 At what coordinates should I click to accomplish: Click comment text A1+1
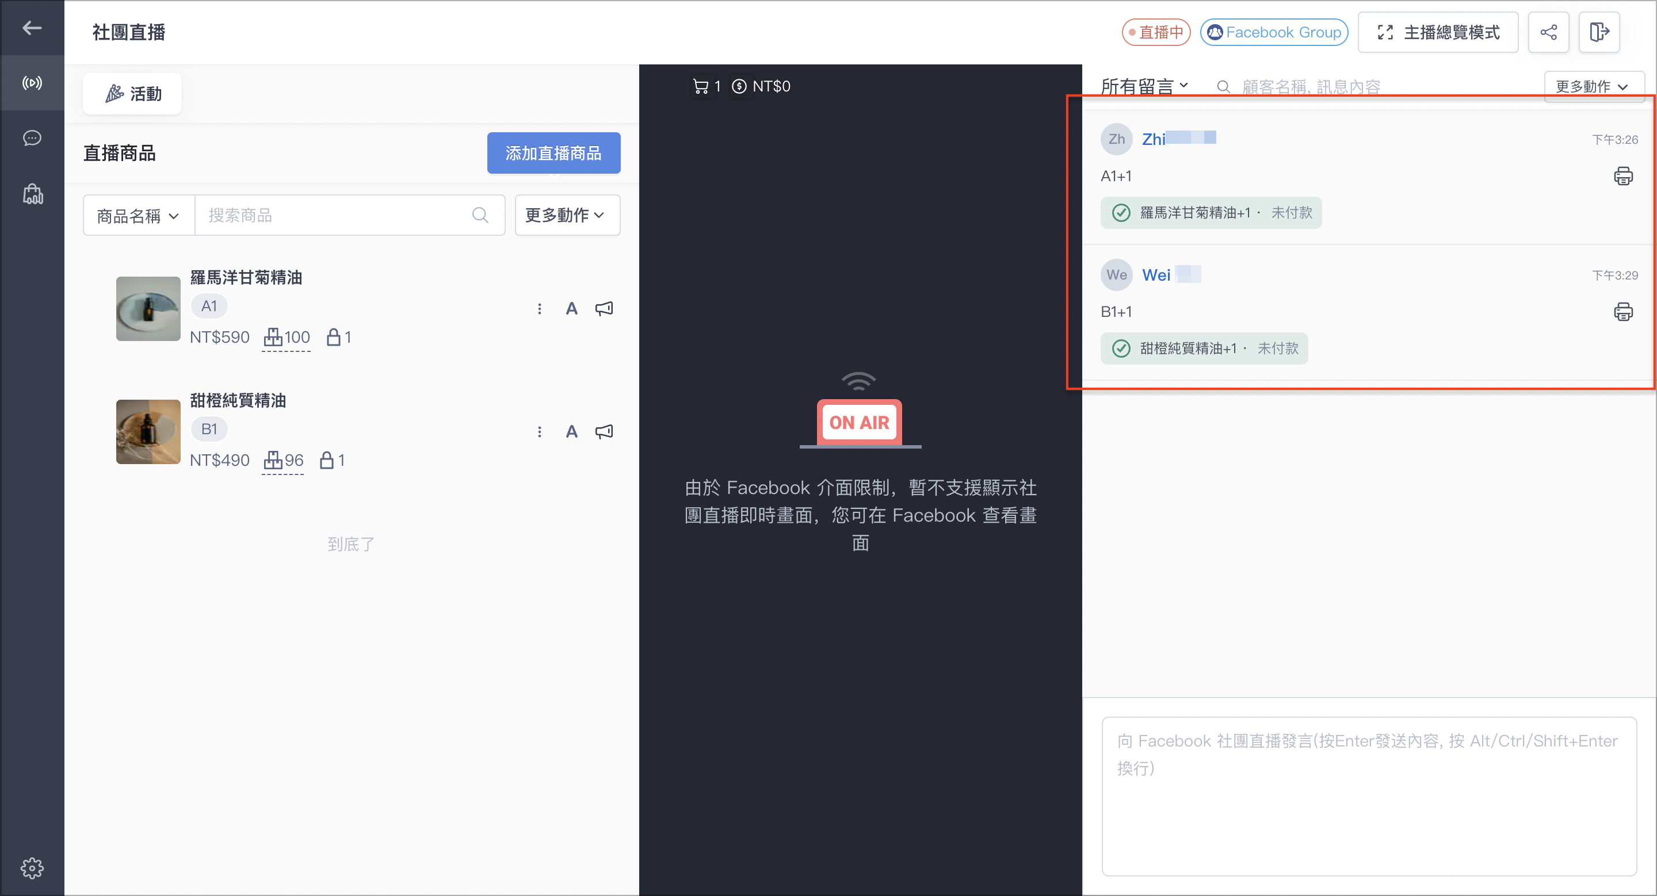coord(1116,176)
